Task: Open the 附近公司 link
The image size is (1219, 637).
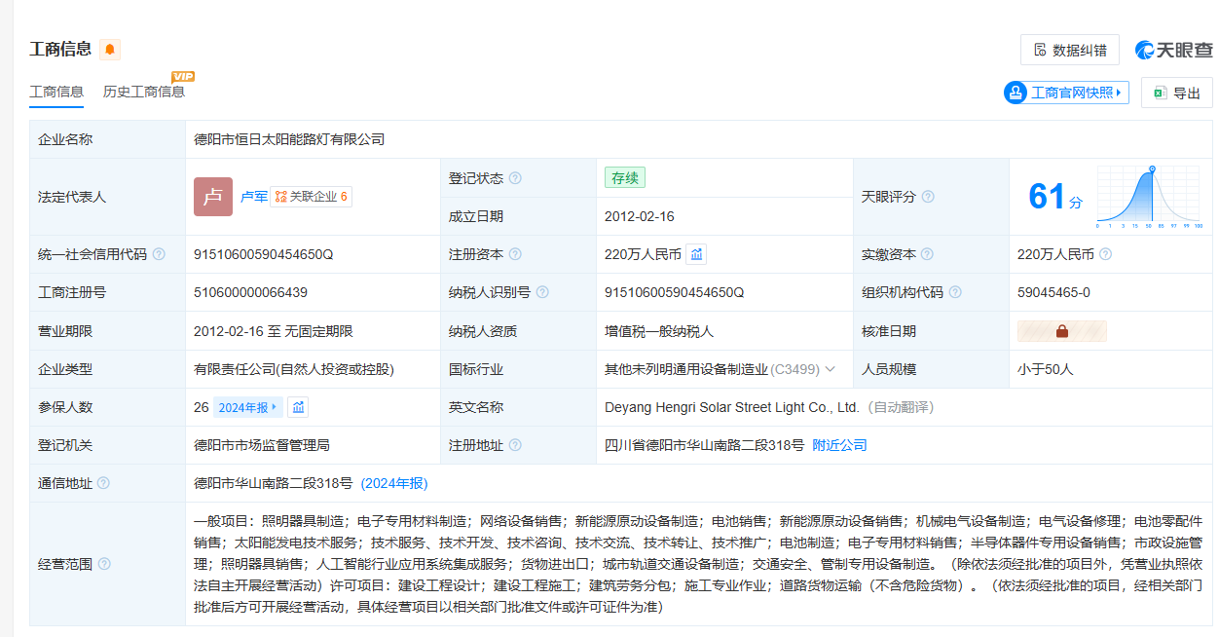Action: click(x=839, y=445)
